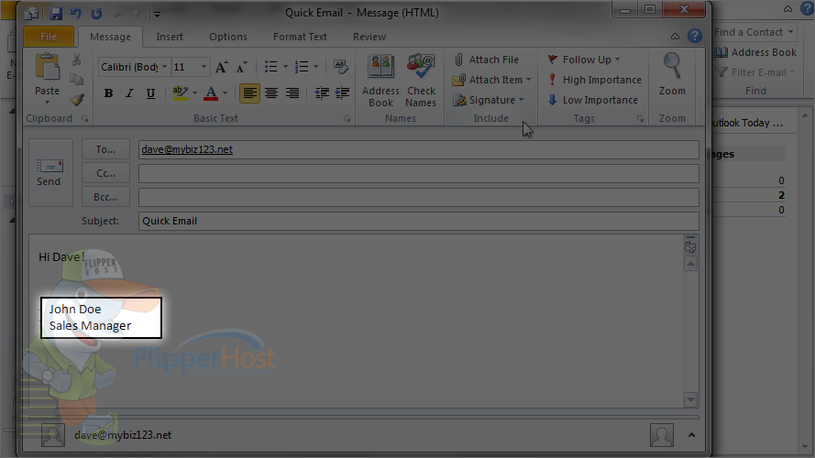Screen dimensions: 815x458
Task: Minimize the ribbon with caret icon
Action: click(675, 37)
